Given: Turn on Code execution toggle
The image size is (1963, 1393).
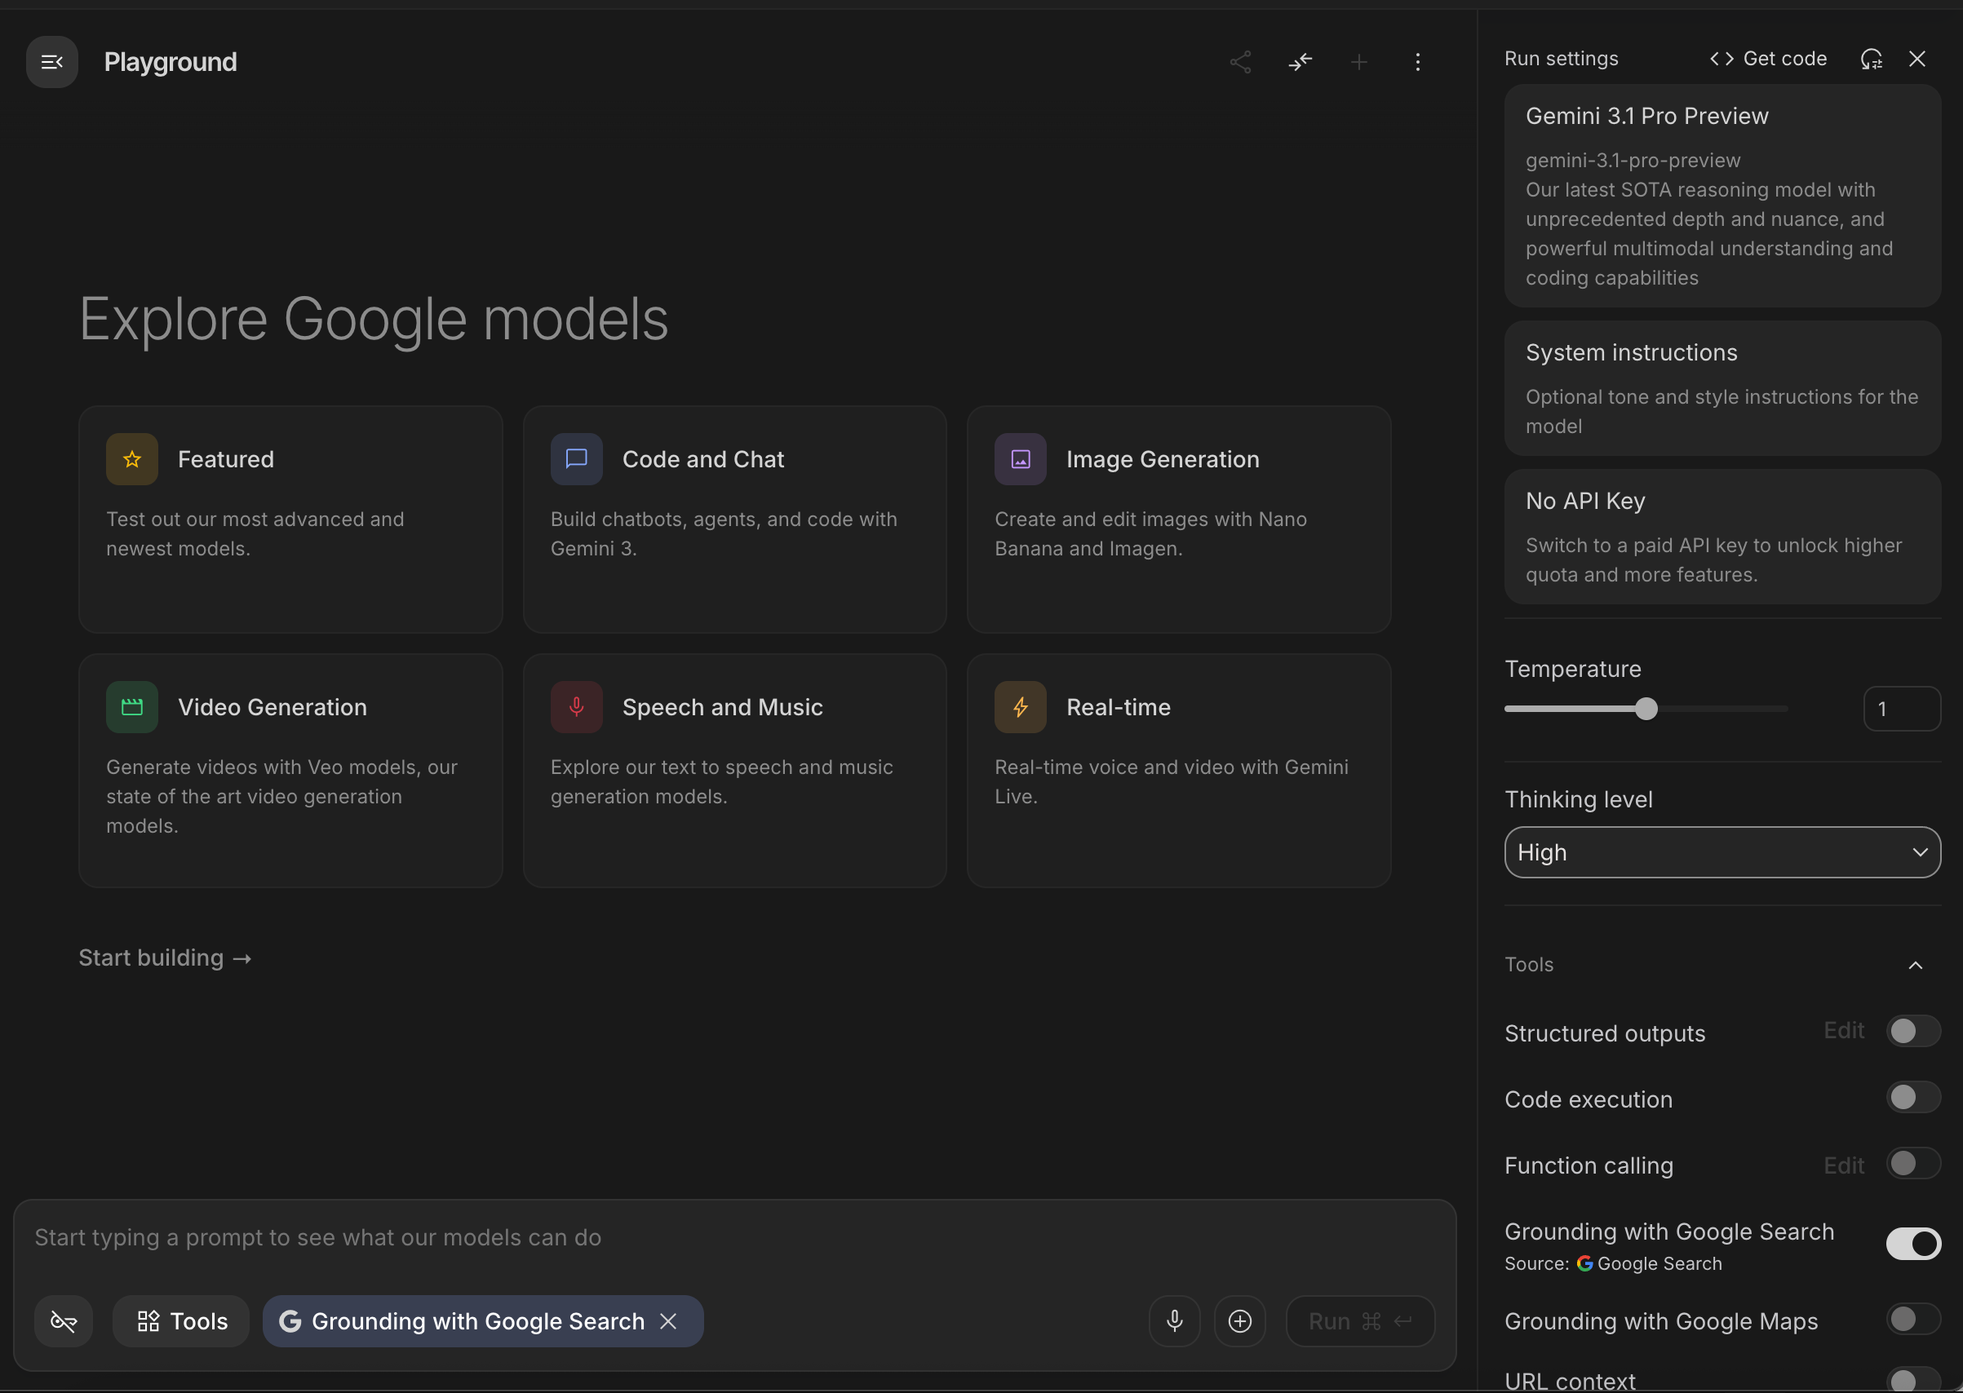Looking at the screenshot, I should (x=1912, y=1097).
